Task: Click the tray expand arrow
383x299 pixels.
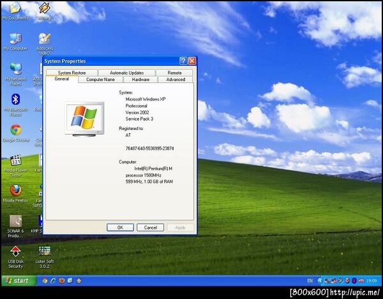Action: (x=320, y=281)
